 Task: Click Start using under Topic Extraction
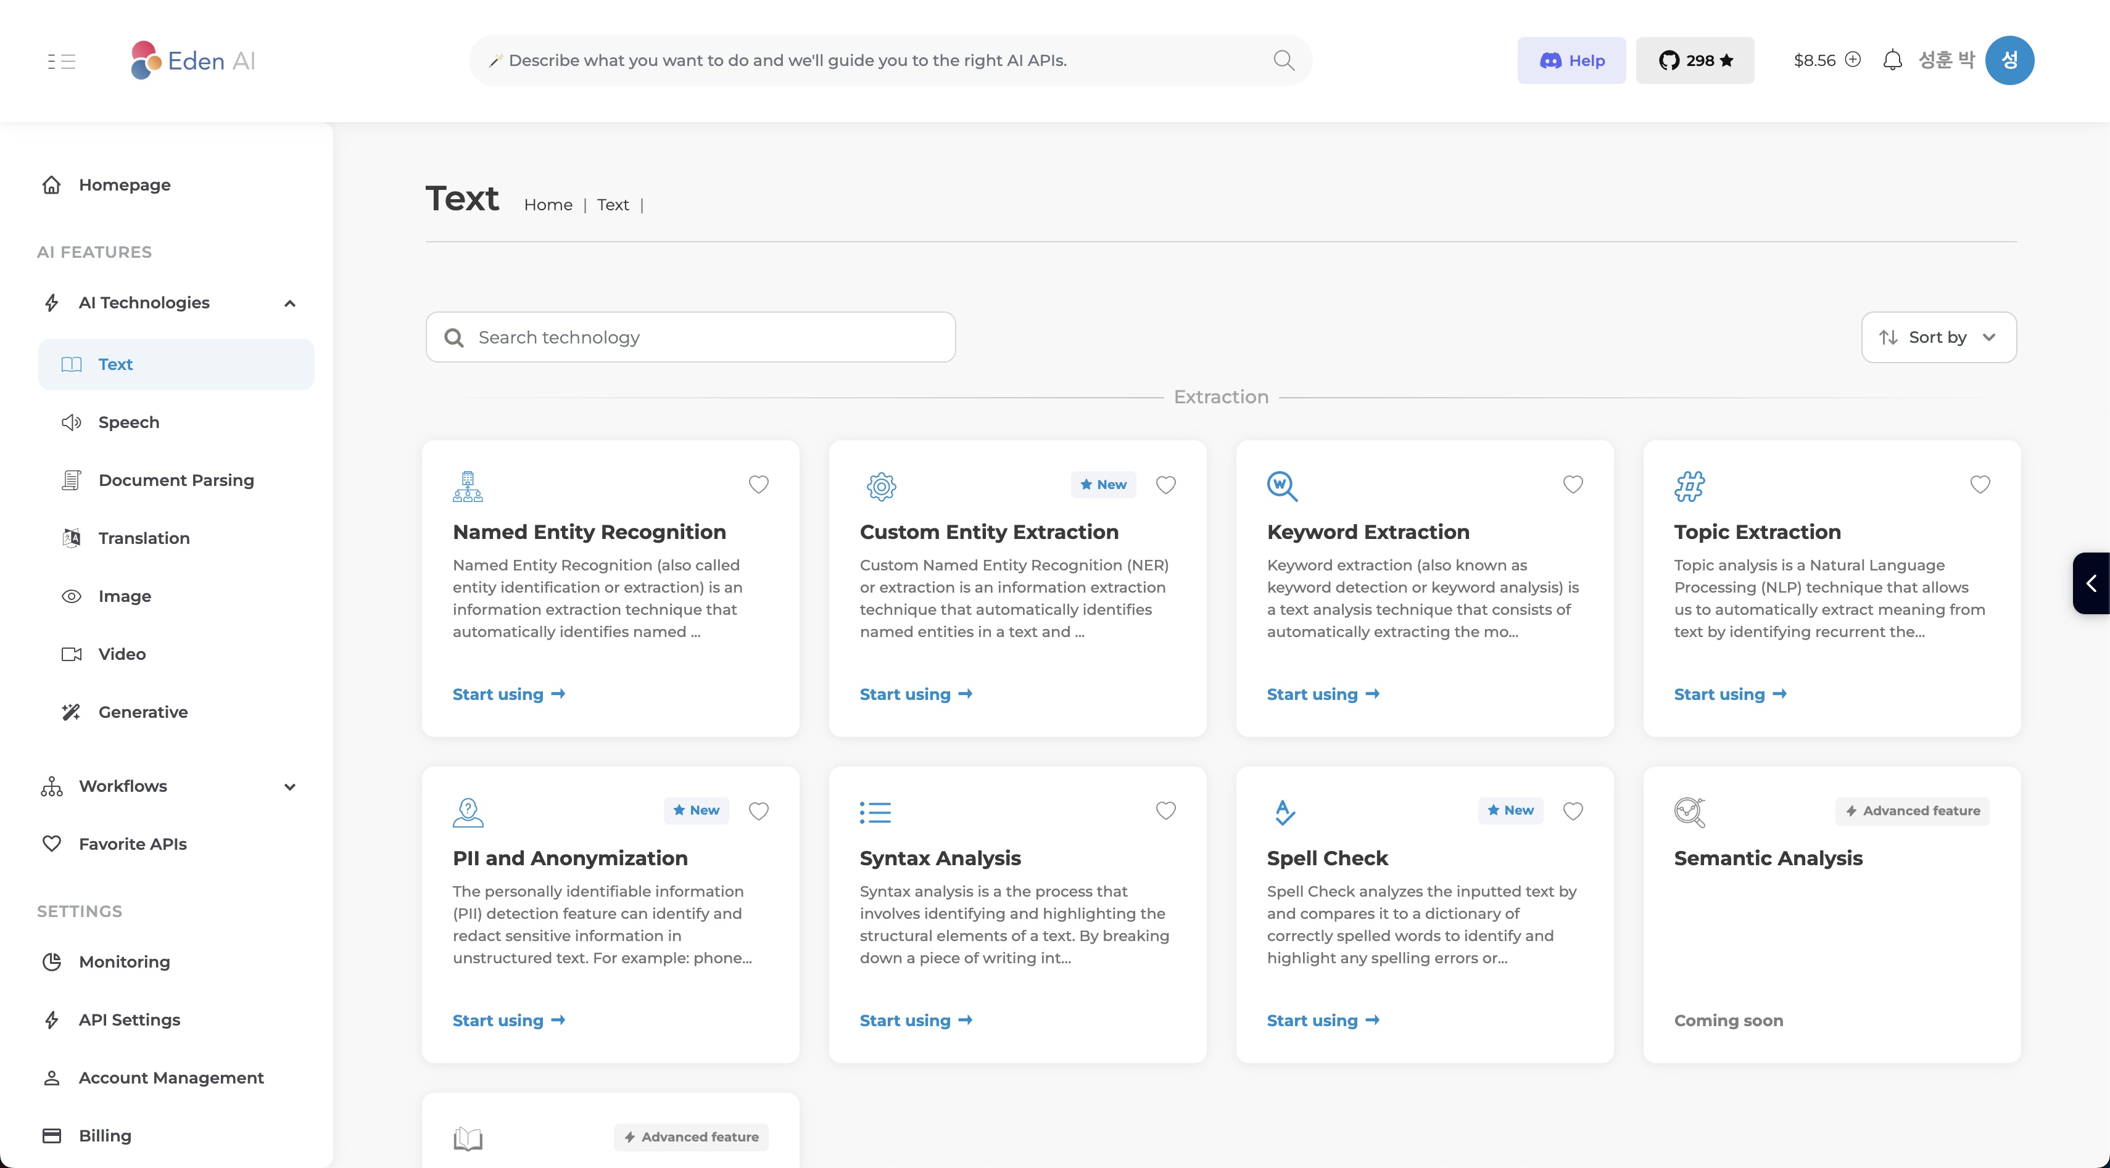pos(1729,694)
